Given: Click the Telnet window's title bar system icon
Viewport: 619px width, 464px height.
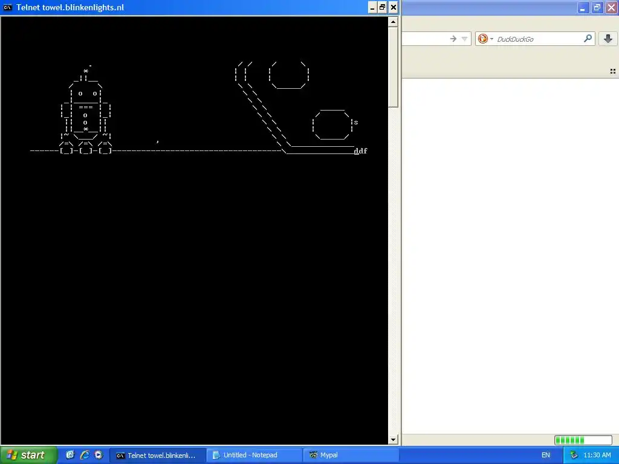Looking at the screenshot, I should pyautogui.click(x=7, y=7).
